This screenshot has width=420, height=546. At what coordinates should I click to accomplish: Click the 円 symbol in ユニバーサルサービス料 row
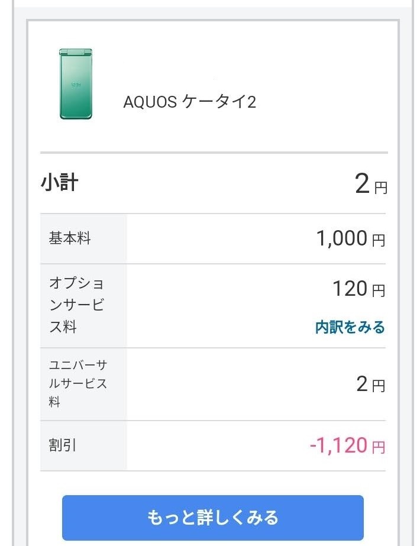pos(378,387)
